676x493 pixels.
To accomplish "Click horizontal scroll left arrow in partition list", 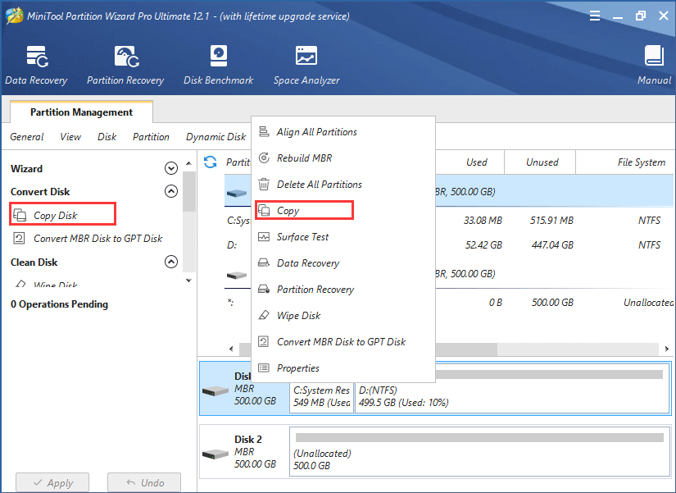I will (x=232, y=349).
